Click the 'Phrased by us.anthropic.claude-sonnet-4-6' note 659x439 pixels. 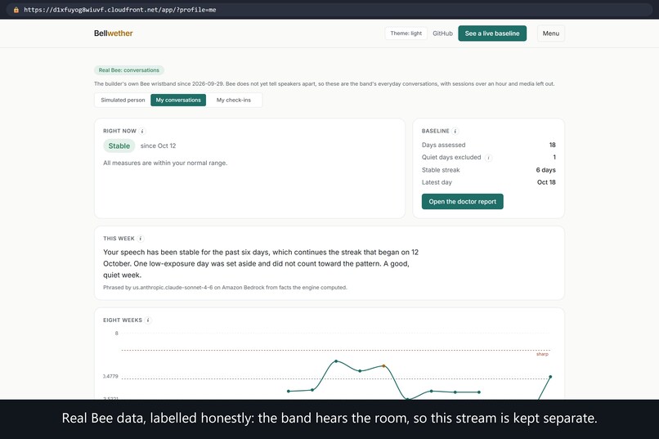tap(225, 288)
